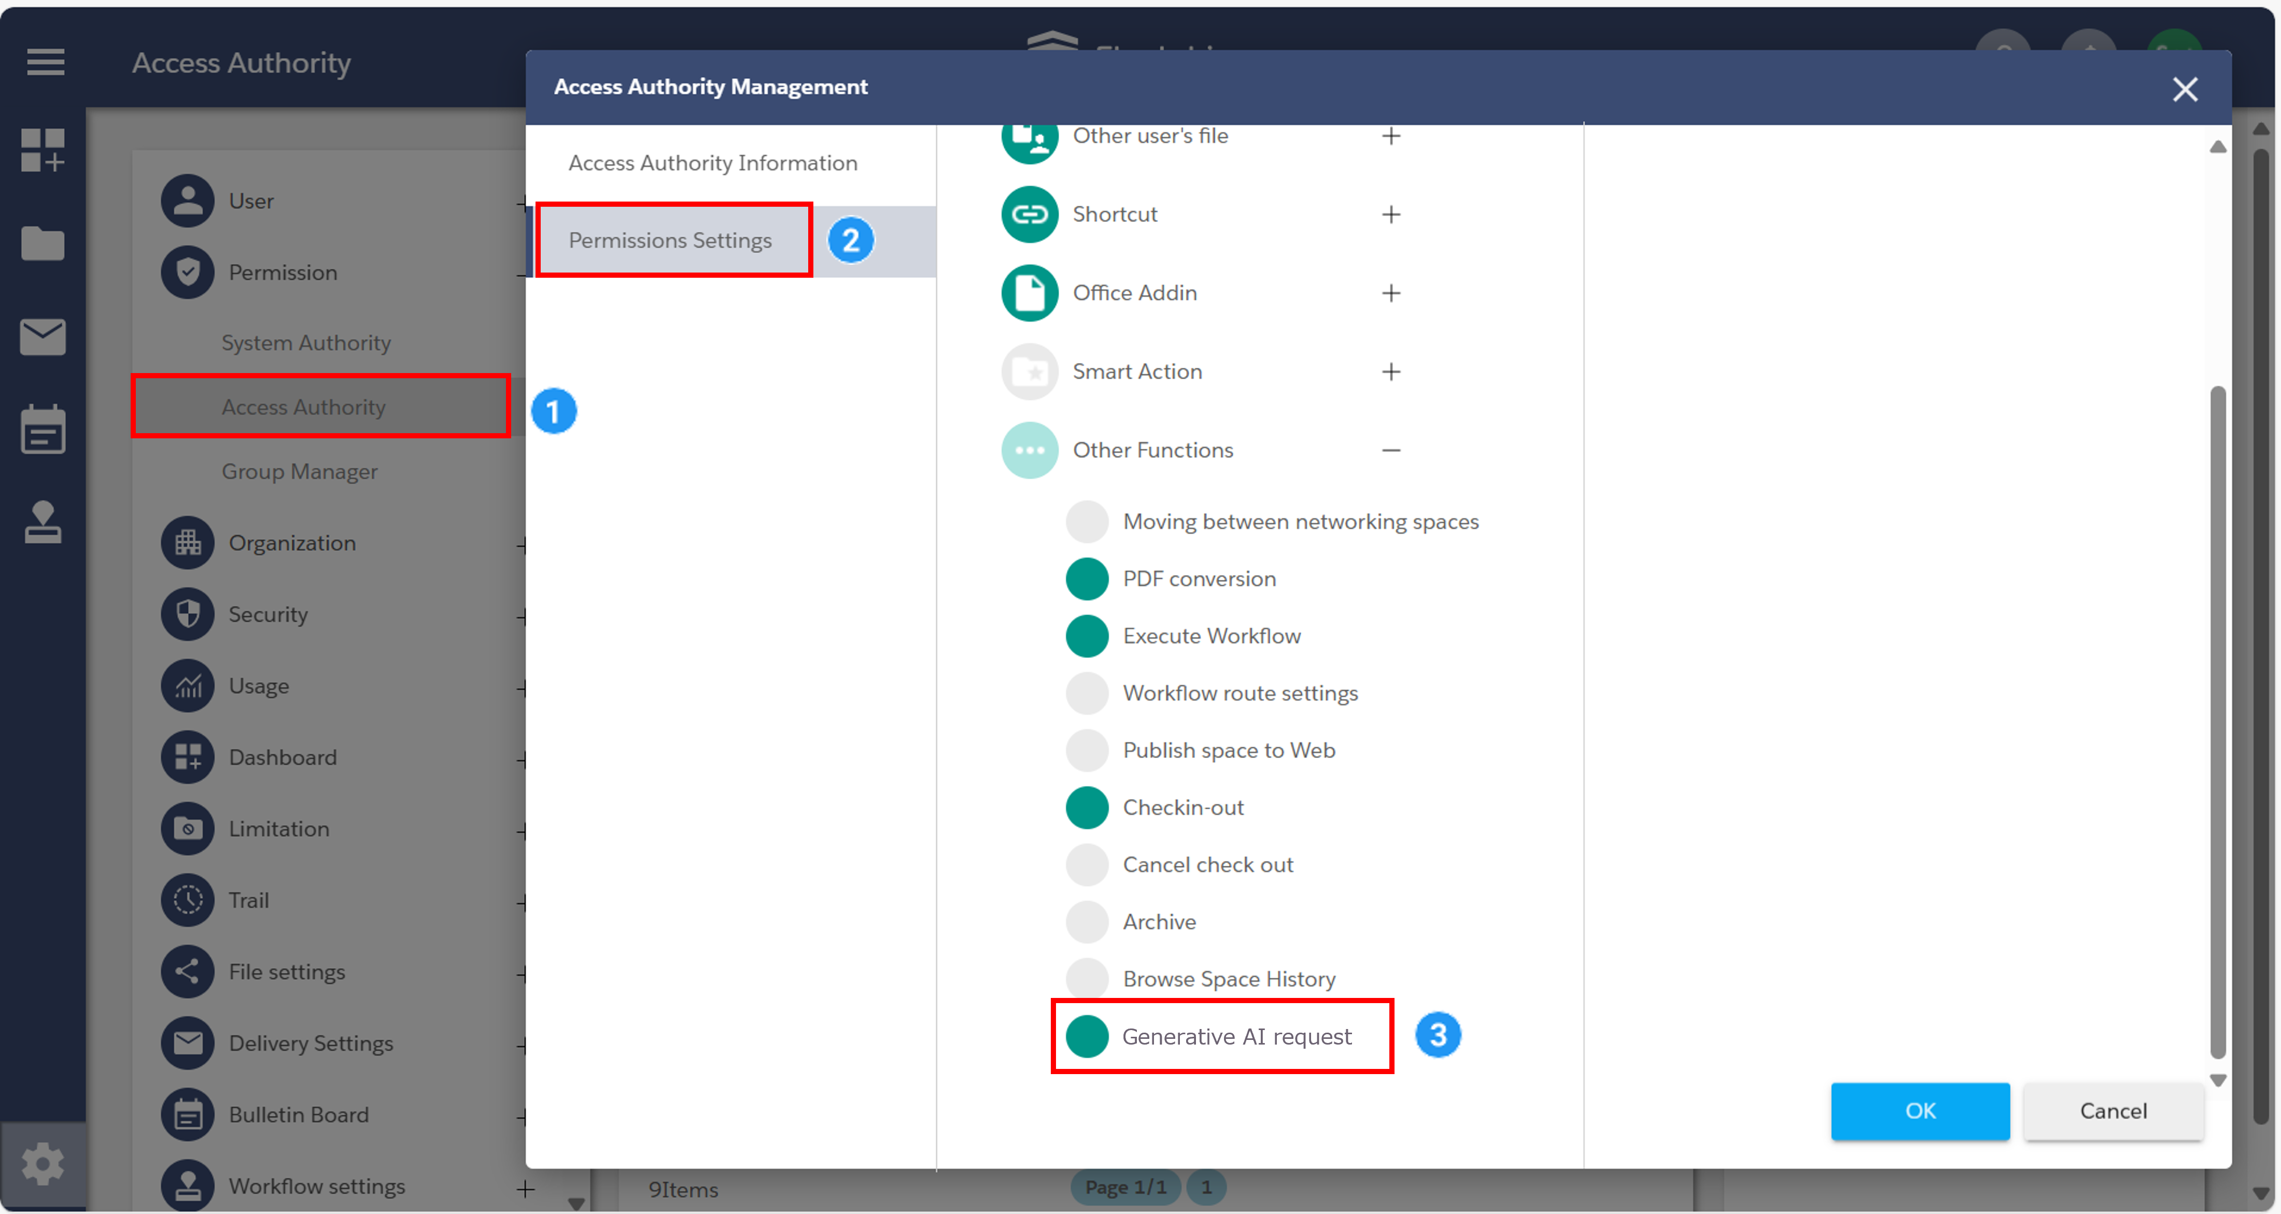2281x1214 pixels.
Task: Expand the Other user's file section
Action: (x=1391, y=136)
